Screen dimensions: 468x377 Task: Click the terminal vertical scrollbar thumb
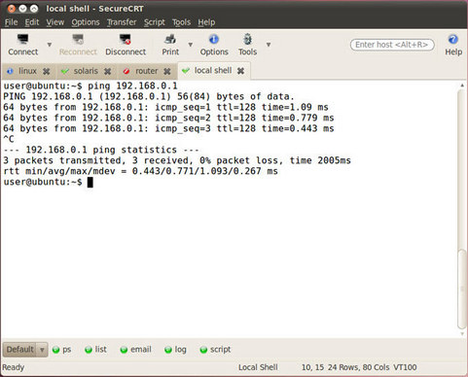[462, 289]
